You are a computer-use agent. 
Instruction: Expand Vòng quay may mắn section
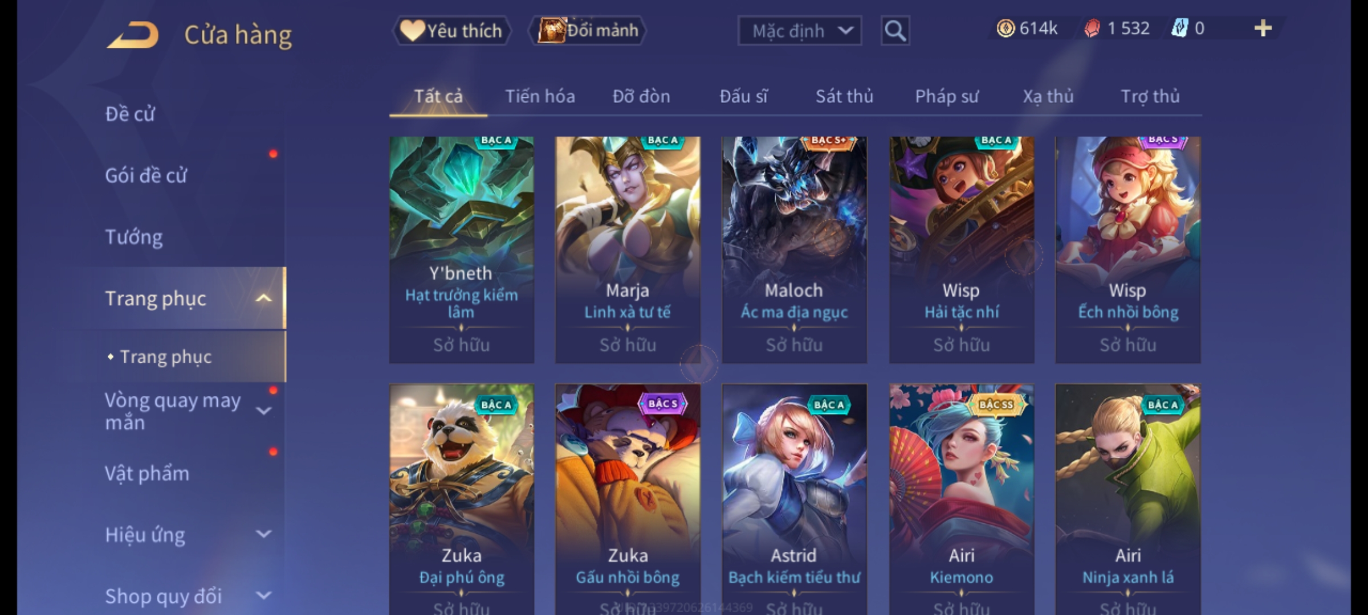point(263,411)
